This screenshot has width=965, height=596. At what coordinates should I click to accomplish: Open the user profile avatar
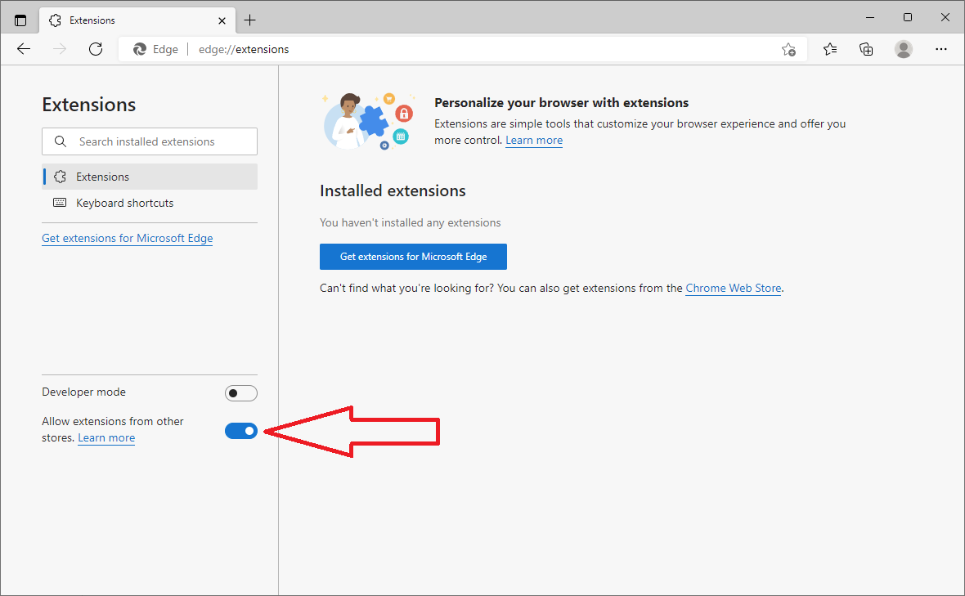pos(904,49)
